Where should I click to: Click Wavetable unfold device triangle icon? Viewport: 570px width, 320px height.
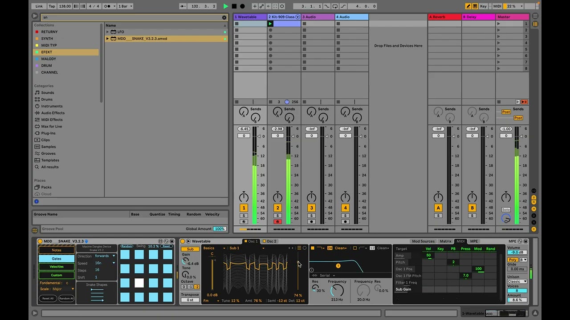click(x=188, y=241)
